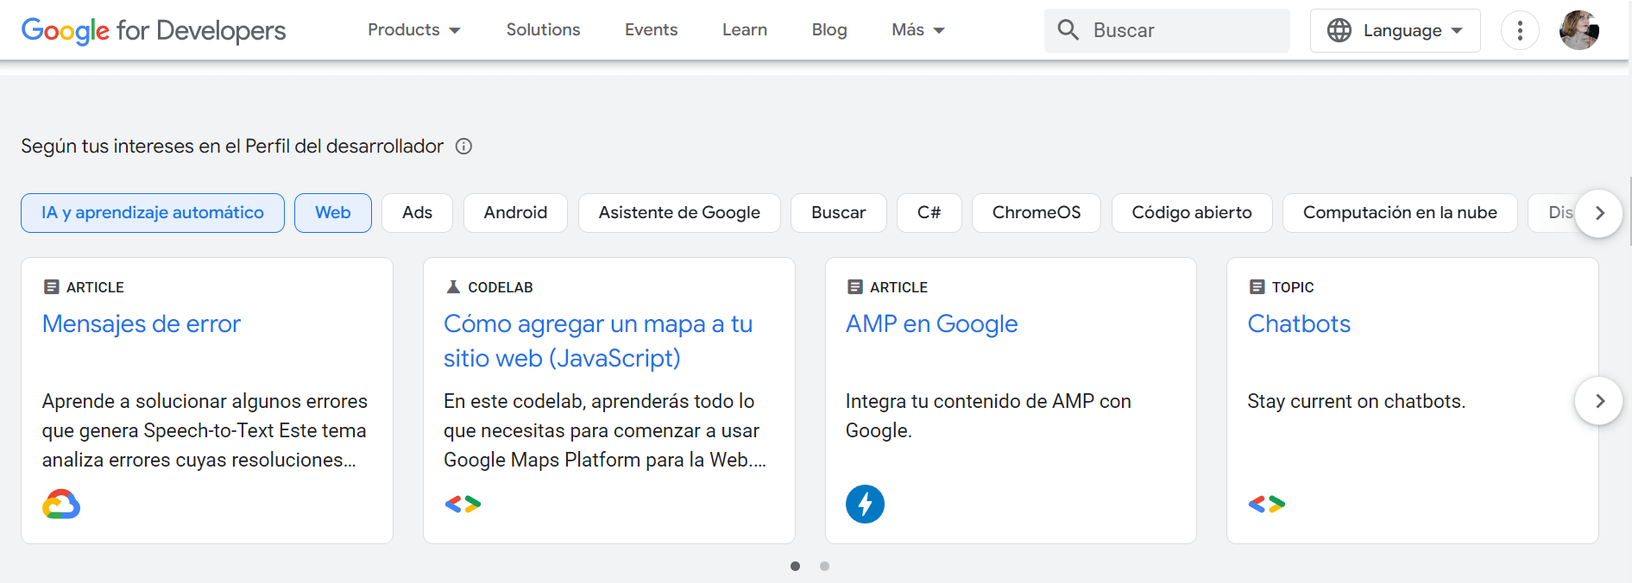Click the Buscar search input field
The height and width of the screenshot is (583, 1632).
(x=1167, y=30)
